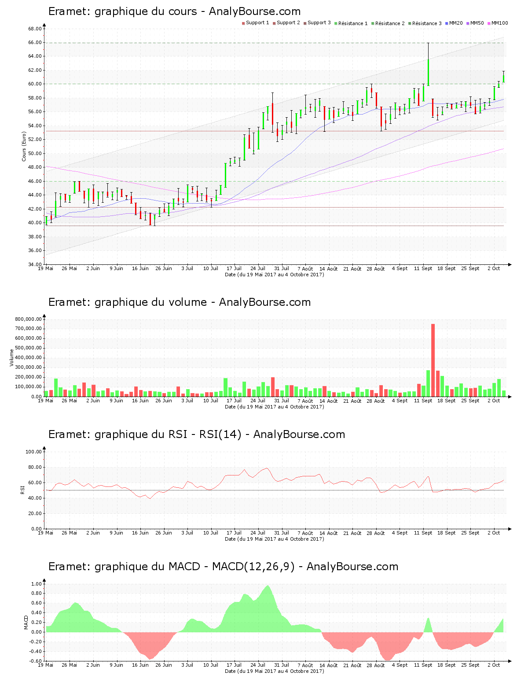Click the 'RSI' vertical axis label
The height and width of the screenshot is (683, 528).
click(22, 490)
